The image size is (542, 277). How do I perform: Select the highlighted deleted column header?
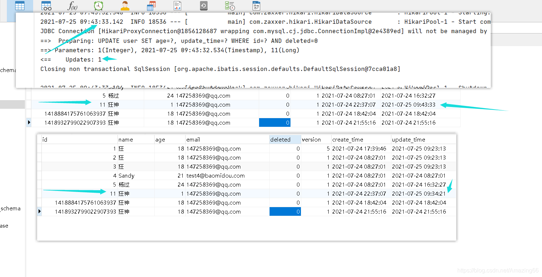click(285, 139)
